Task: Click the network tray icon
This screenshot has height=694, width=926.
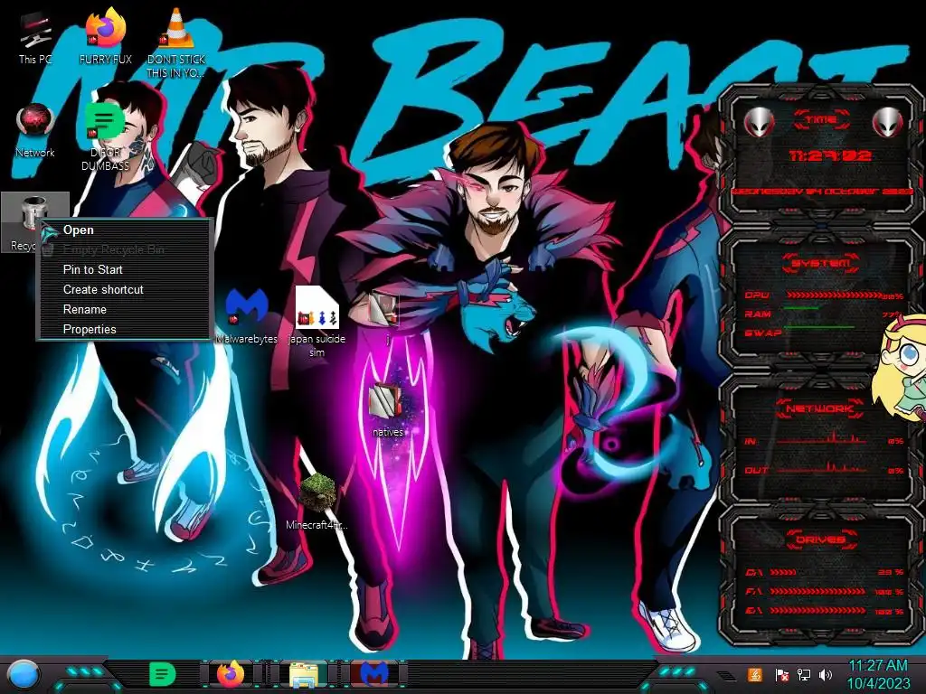Action: (804, 674)
